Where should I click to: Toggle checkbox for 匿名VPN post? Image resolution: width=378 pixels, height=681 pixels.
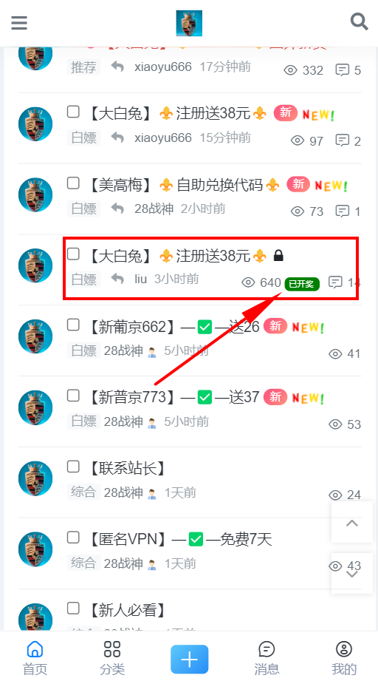[73, 538]
